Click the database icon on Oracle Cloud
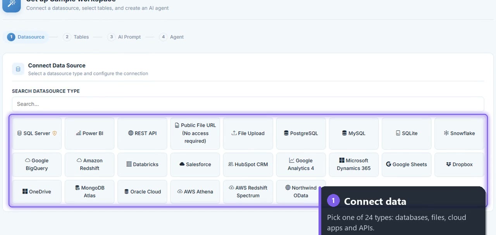Viewport: 496px width, 235px height. point(126,191)
